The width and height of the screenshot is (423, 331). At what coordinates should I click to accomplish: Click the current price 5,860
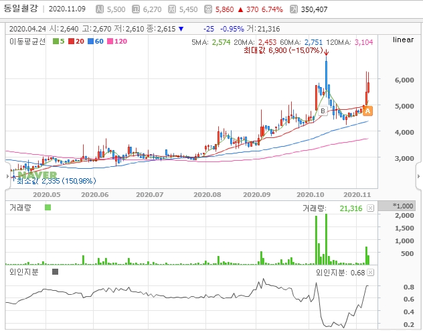[x=224, y=9]
